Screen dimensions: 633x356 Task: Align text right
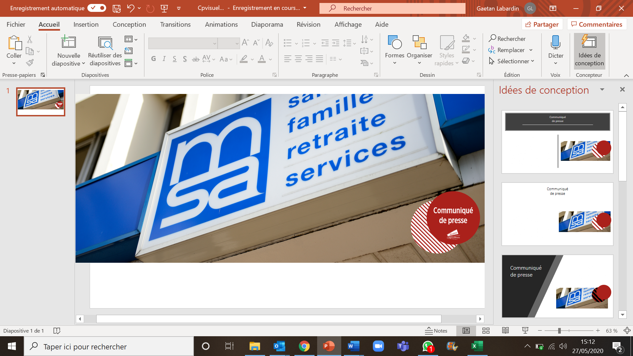coord(309,59)
